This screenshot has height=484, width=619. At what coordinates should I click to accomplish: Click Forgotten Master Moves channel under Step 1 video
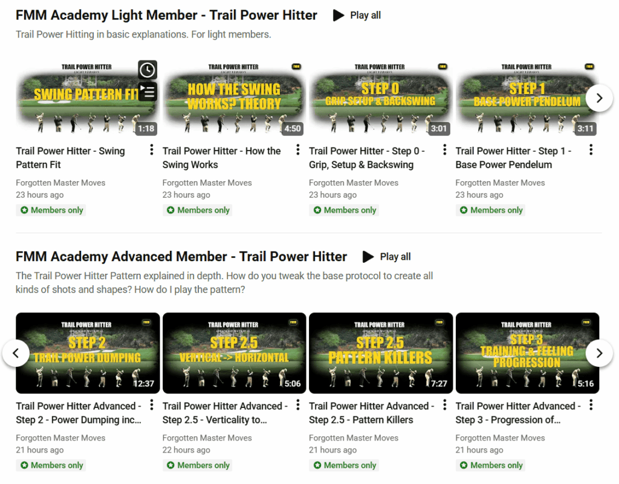pyautogui.click(x=500, y=182)
